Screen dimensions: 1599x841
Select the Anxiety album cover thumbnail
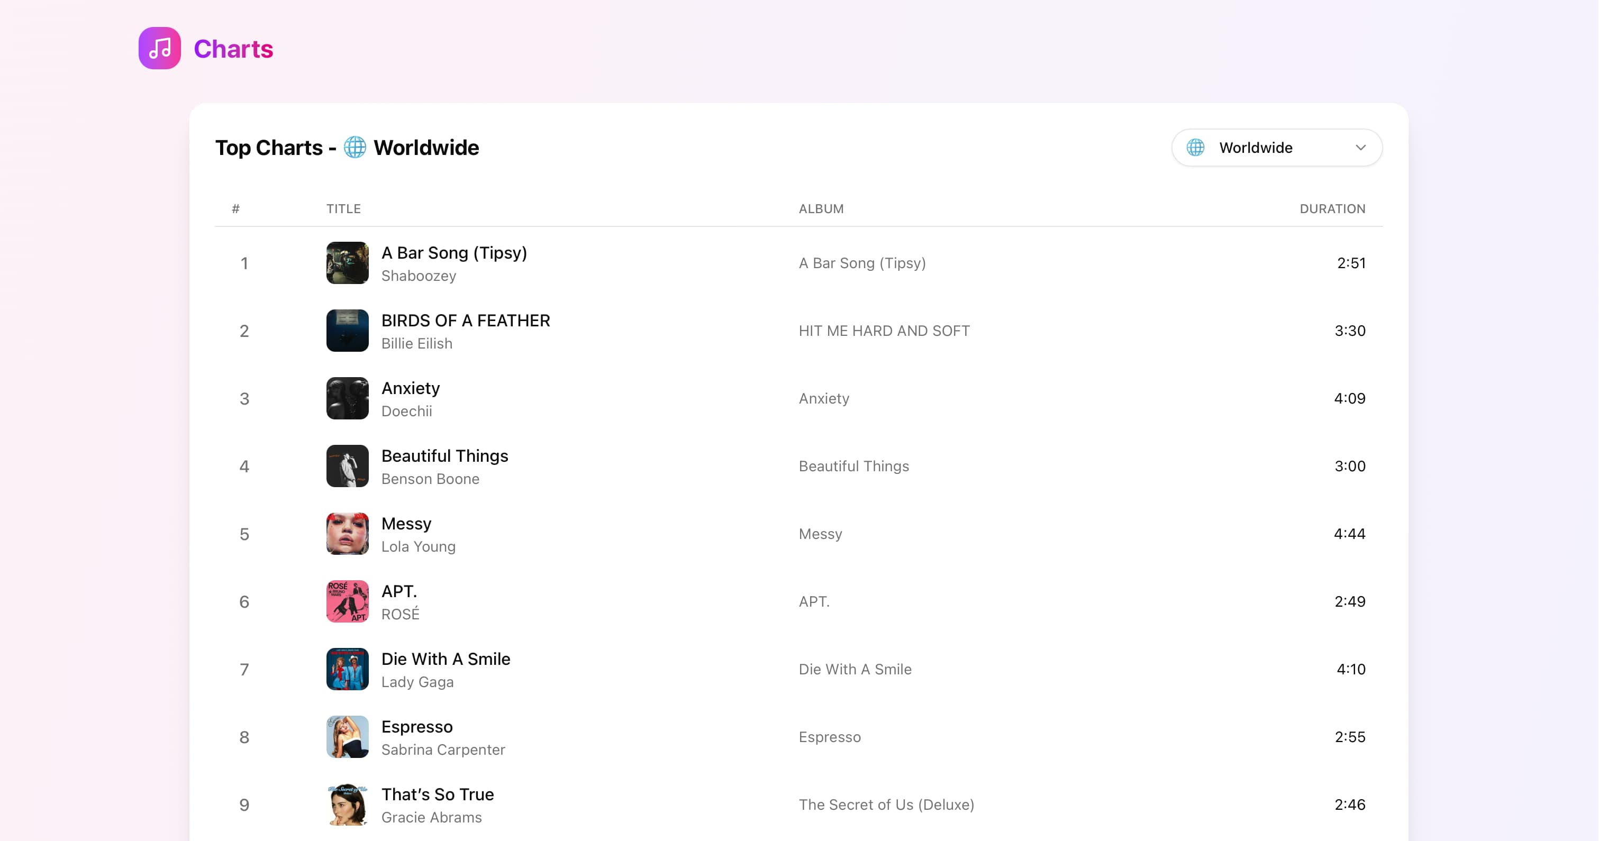coord(347,398)
